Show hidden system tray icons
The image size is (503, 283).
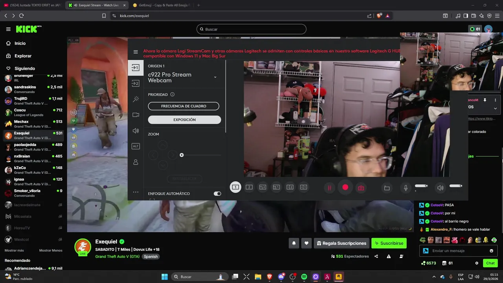[x=434, y=277]
